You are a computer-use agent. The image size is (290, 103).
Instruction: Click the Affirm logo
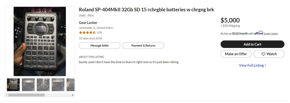[x=259, y=33]
